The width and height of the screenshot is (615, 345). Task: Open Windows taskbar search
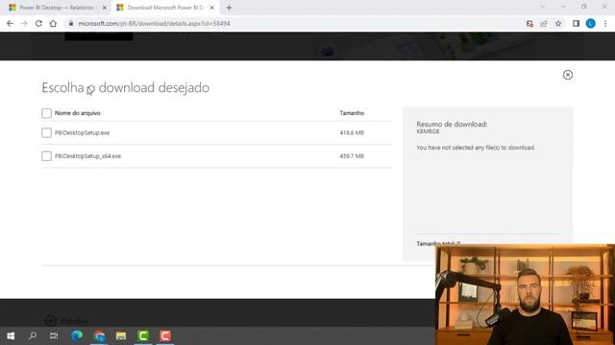[33, 335]
